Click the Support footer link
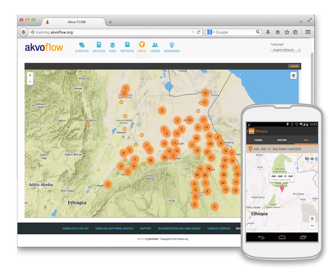The height and width of the screenshot is (271, 331). tap(146, 229)
